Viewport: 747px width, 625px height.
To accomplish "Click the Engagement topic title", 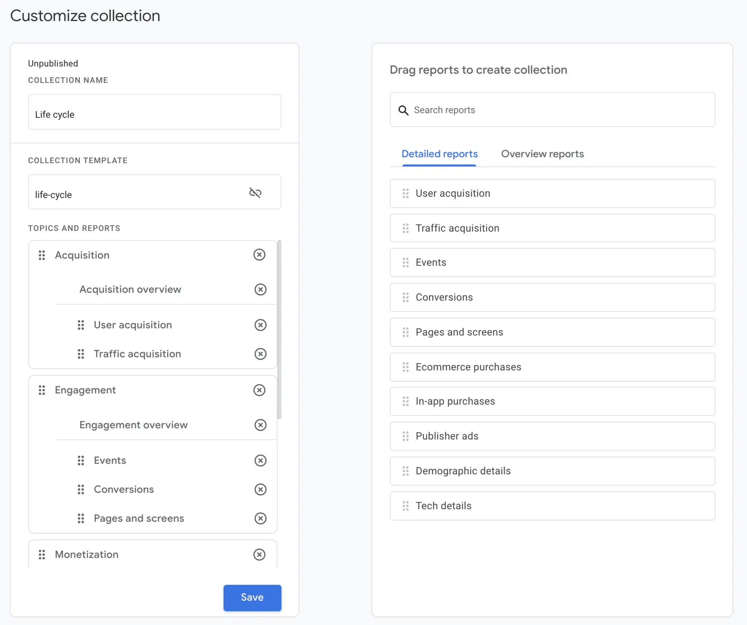I will pos(85,390).
